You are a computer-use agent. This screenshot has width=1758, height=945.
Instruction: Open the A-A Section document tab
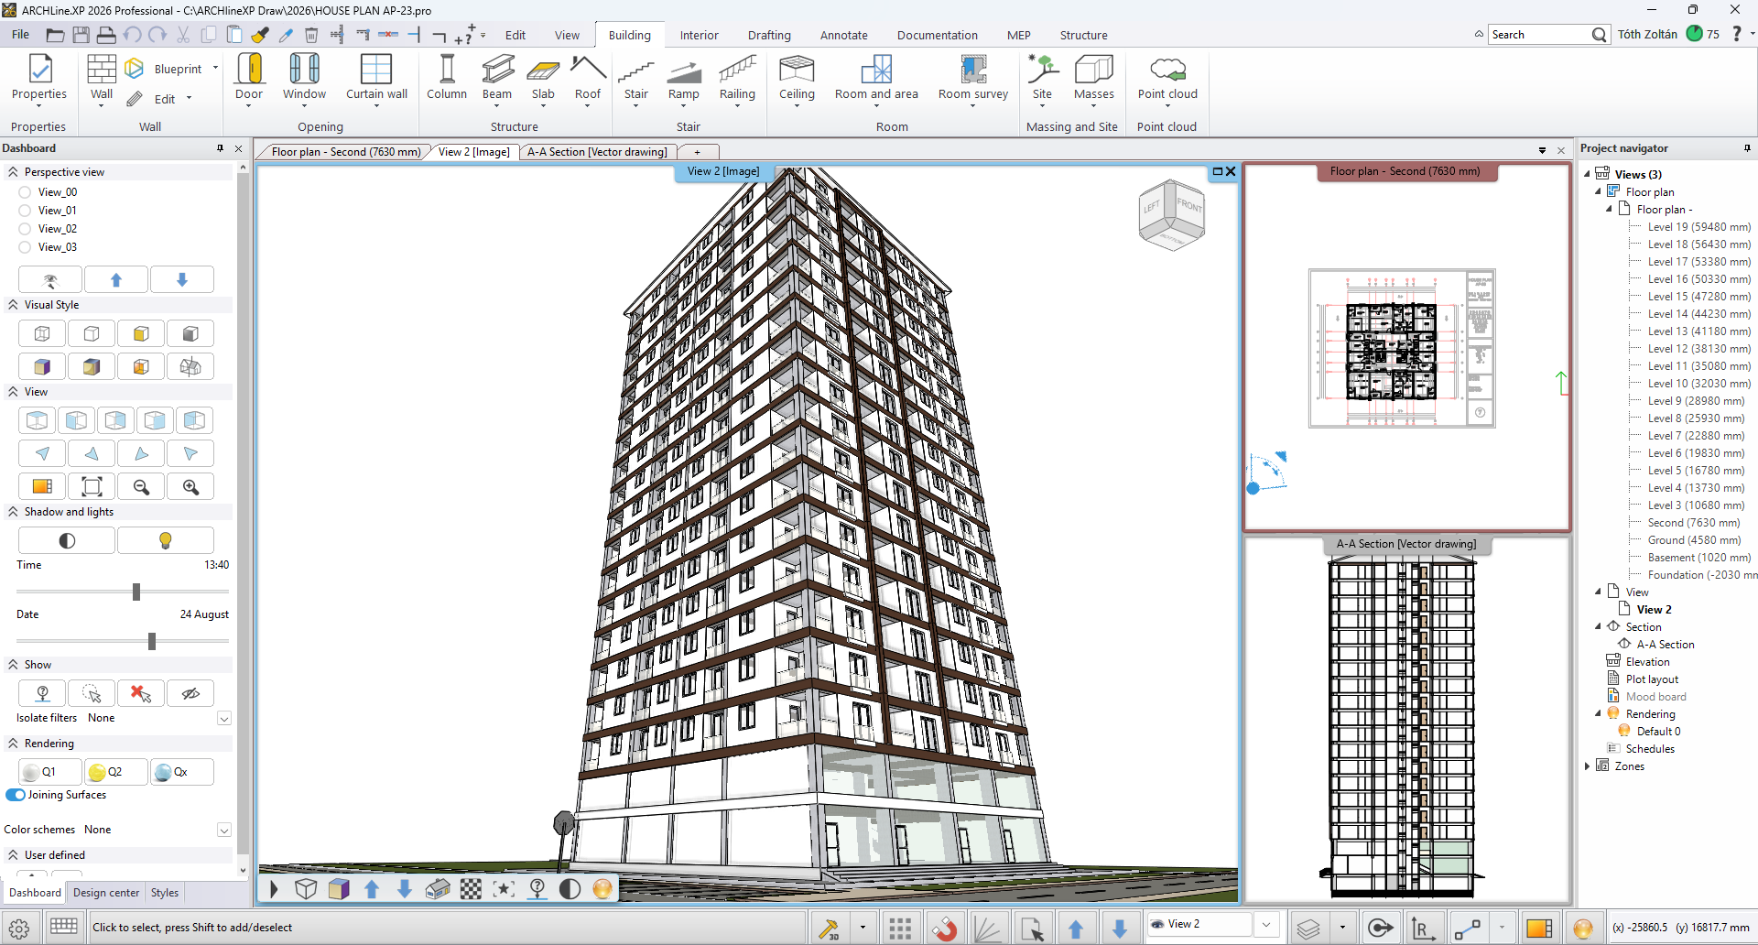pos(596,152)
